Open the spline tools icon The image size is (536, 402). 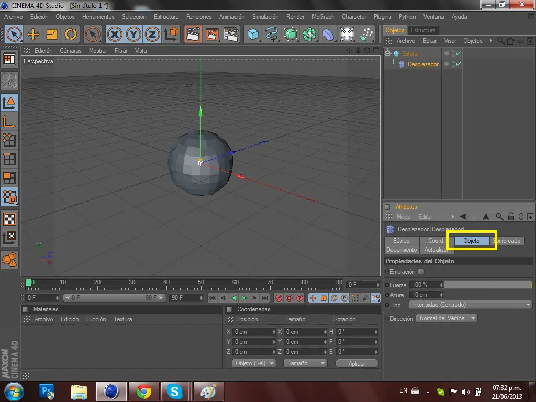[x=272, y=34]
